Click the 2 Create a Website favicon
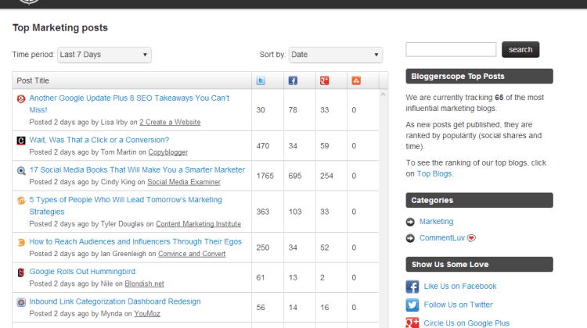This screenshot has width=587, height=328. [21, 98]
